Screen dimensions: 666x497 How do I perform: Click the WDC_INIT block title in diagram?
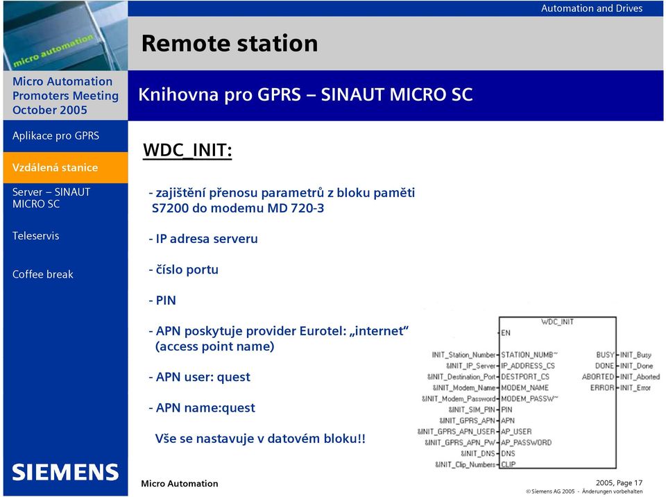pos(557,322)
